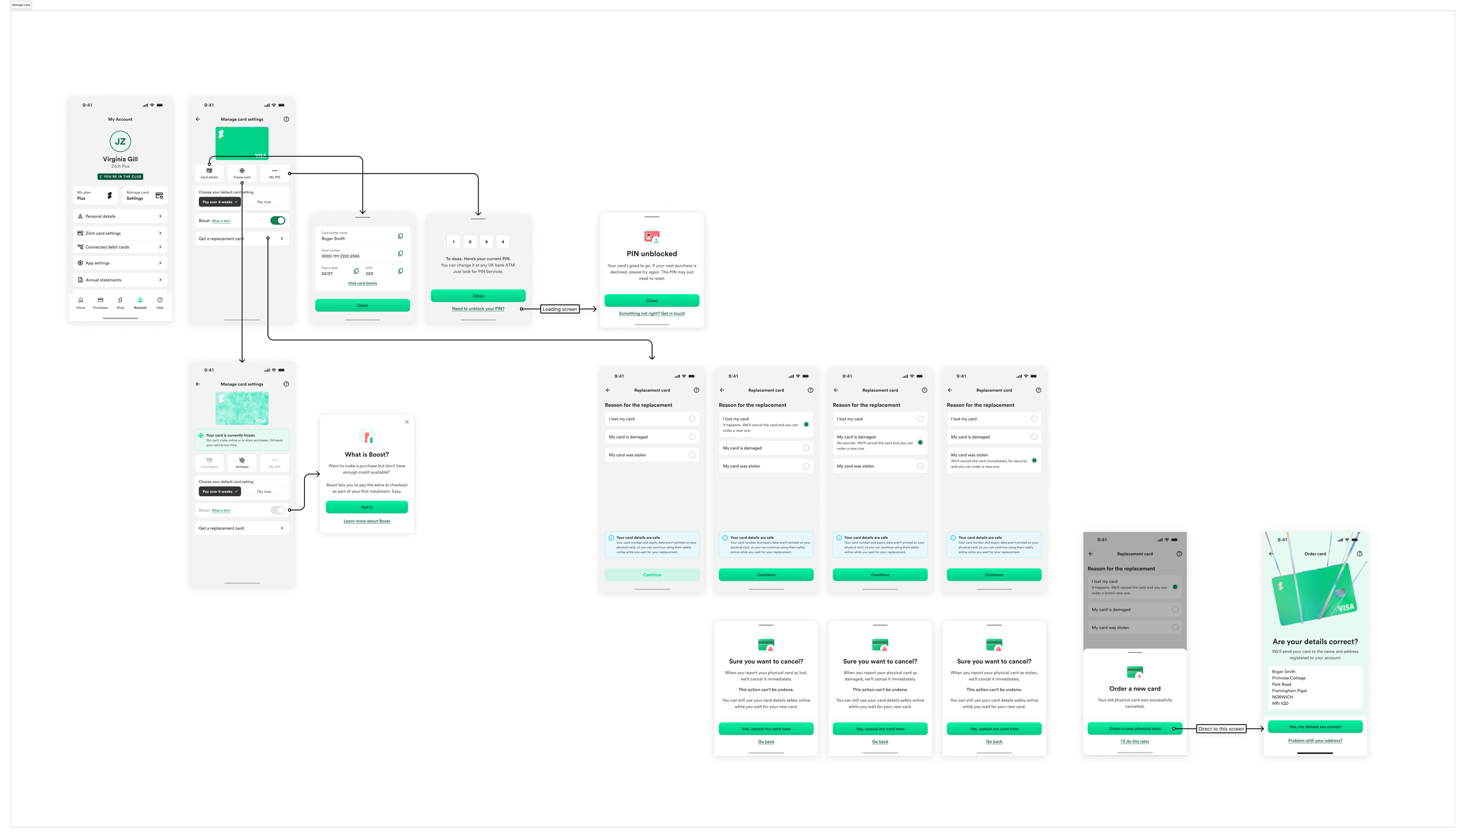Close the What is Boost popup

(x=407, y=422)
